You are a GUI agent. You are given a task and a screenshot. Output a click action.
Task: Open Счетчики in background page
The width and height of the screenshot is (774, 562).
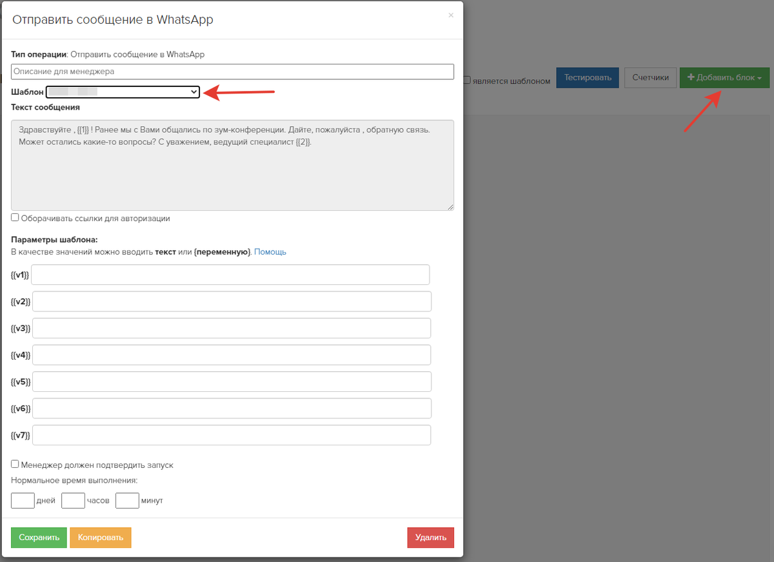coord(650,77)
